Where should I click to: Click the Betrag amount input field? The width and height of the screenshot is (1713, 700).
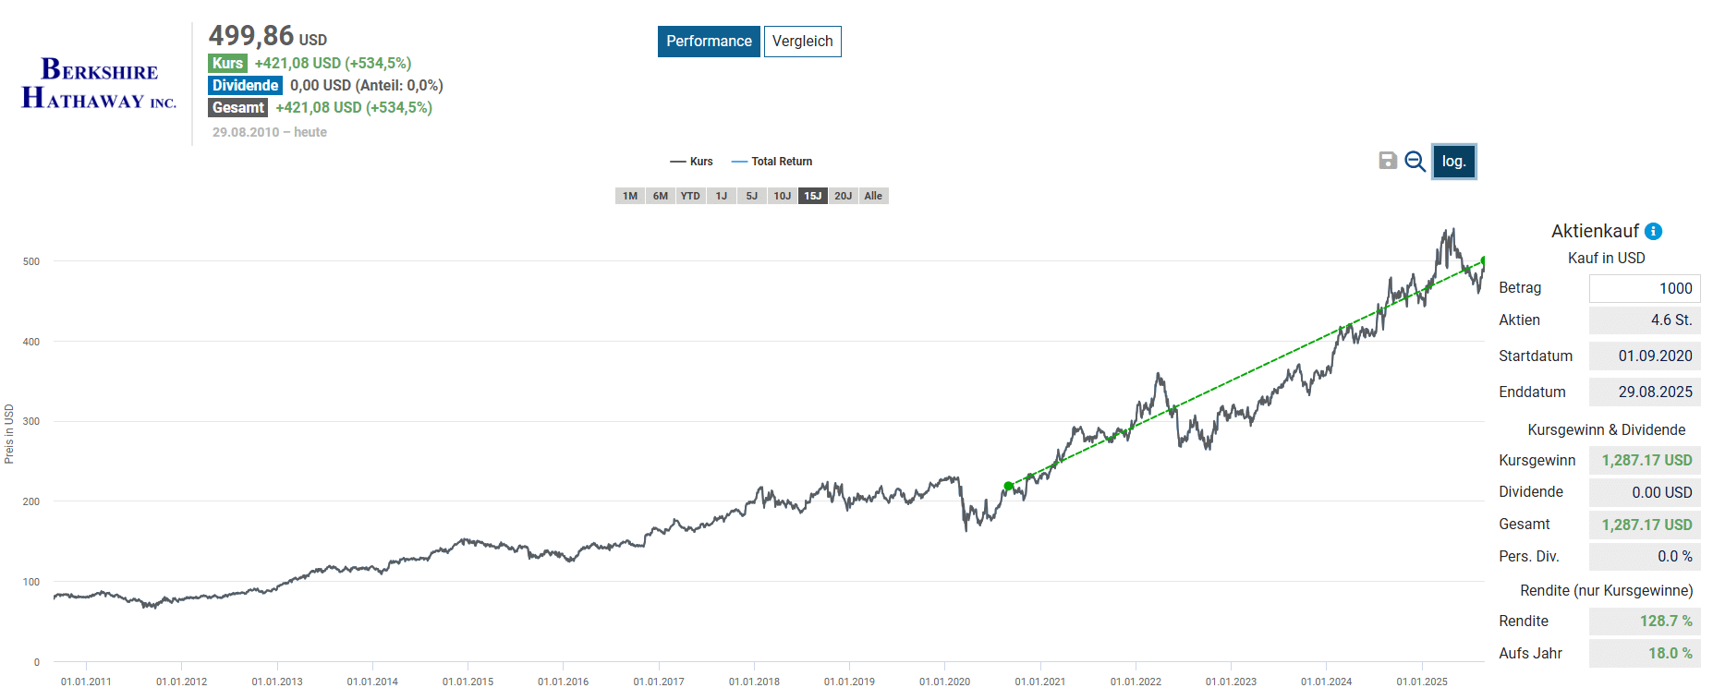pos(1644,288)
